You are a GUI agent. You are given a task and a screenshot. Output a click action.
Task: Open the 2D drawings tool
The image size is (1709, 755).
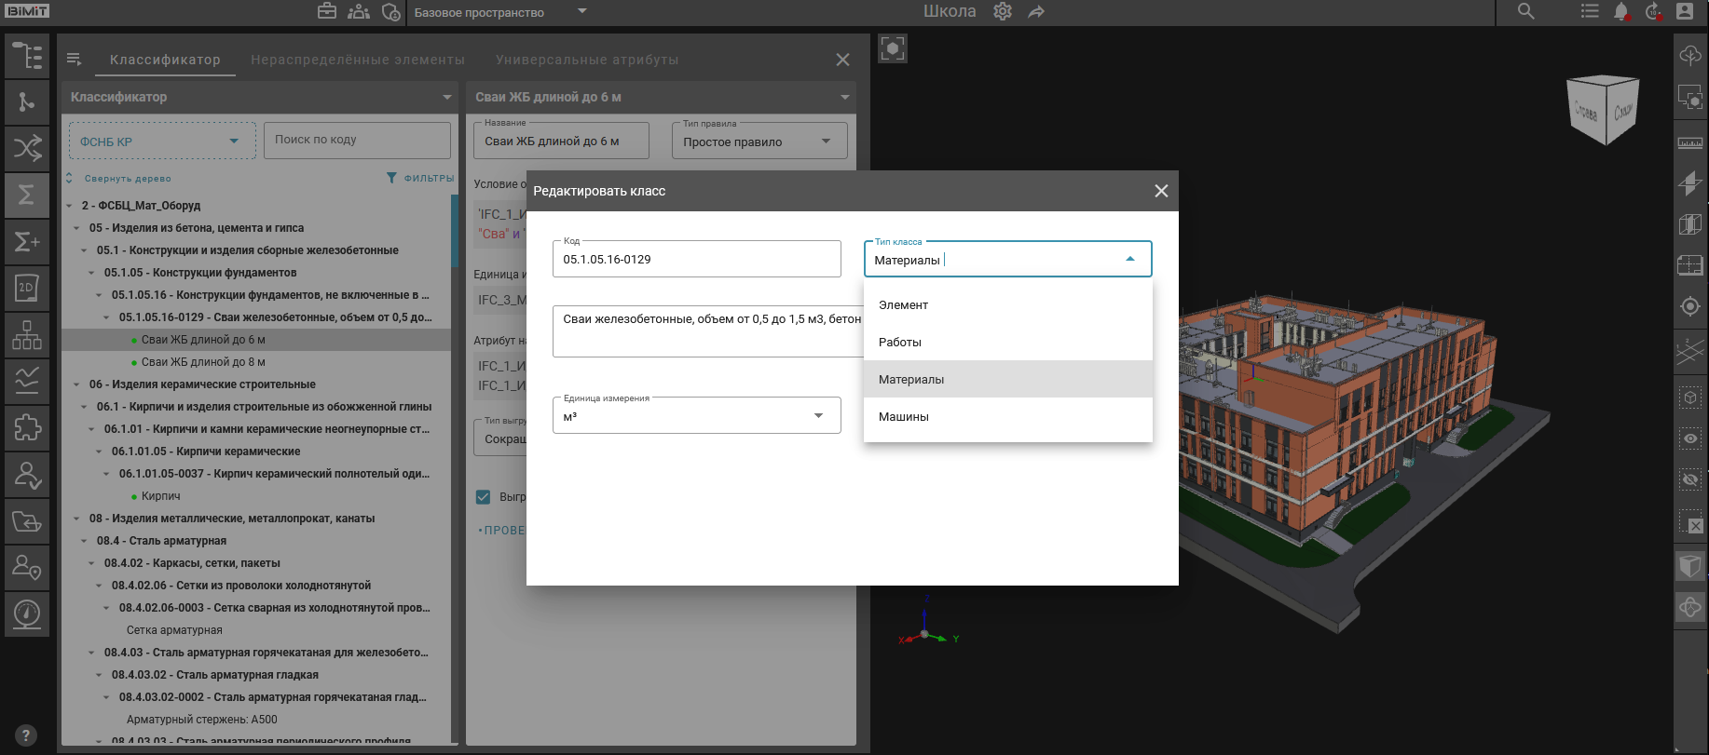click(27, 289)
